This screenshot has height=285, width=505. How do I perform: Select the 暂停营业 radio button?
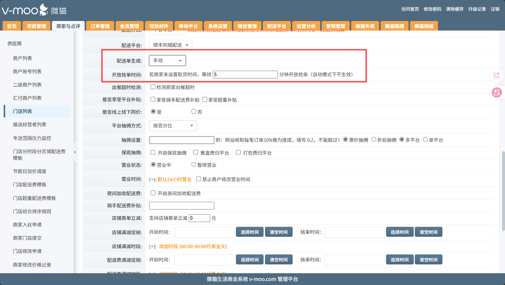[x=194, y=165]
